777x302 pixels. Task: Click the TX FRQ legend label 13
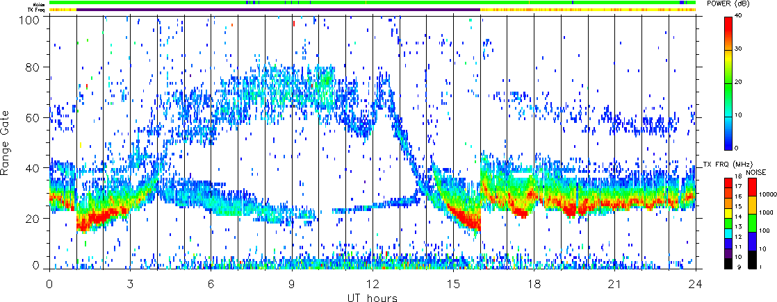(x=738, y=227)
